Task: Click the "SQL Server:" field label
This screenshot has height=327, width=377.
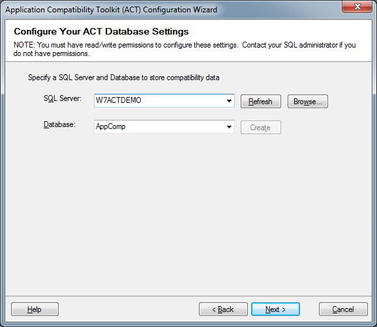Action: (63, 98)
